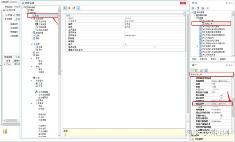Select the 修改 edit pencil item in the tree
This screenshot has height=142, width=235.
click(x=36, y=52)
